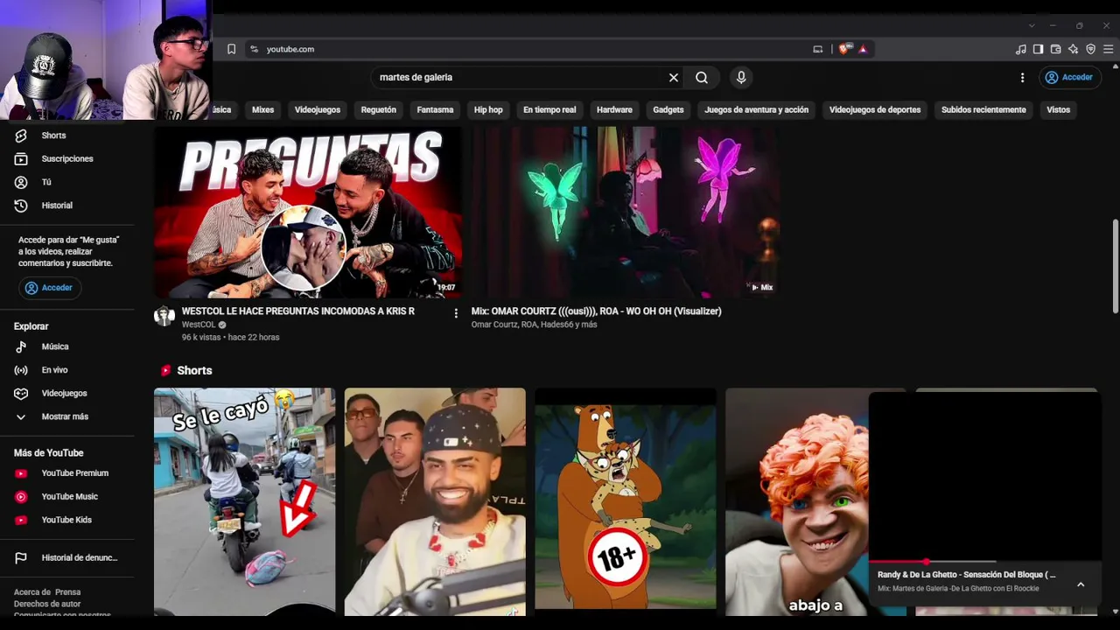Open the browser hamburger main menu
The image size is (1120, 630).
pyautogui.click(x=1108, y=49)
